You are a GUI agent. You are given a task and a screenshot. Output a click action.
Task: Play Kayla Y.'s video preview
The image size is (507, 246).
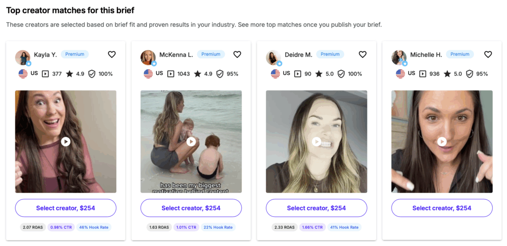[66, 142]
